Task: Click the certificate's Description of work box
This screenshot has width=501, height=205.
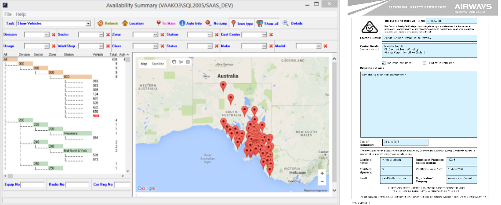Action: coord(418,104)
